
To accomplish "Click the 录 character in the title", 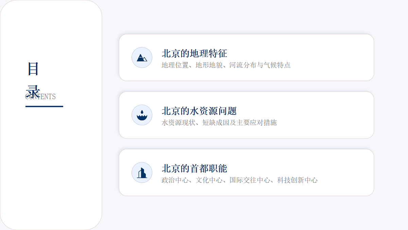I will (33, 90).
